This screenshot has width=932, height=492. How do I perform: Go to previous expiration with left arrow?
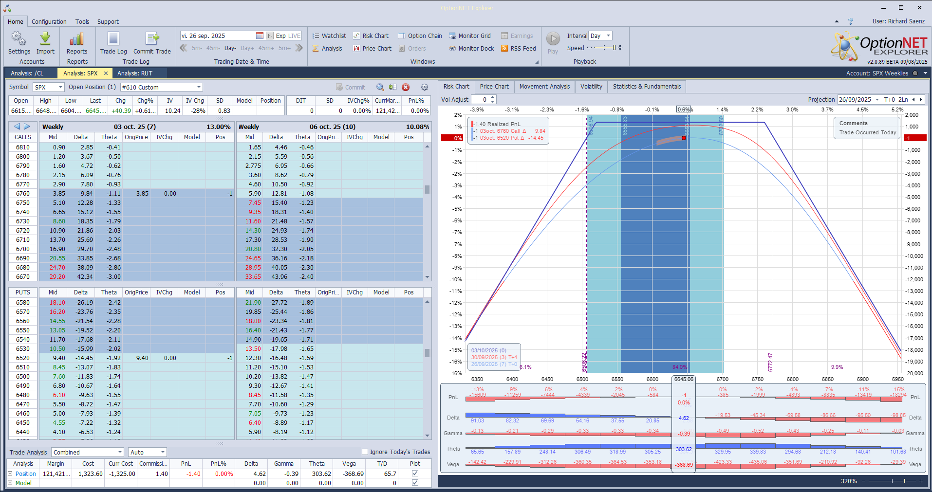coord(17,127)
